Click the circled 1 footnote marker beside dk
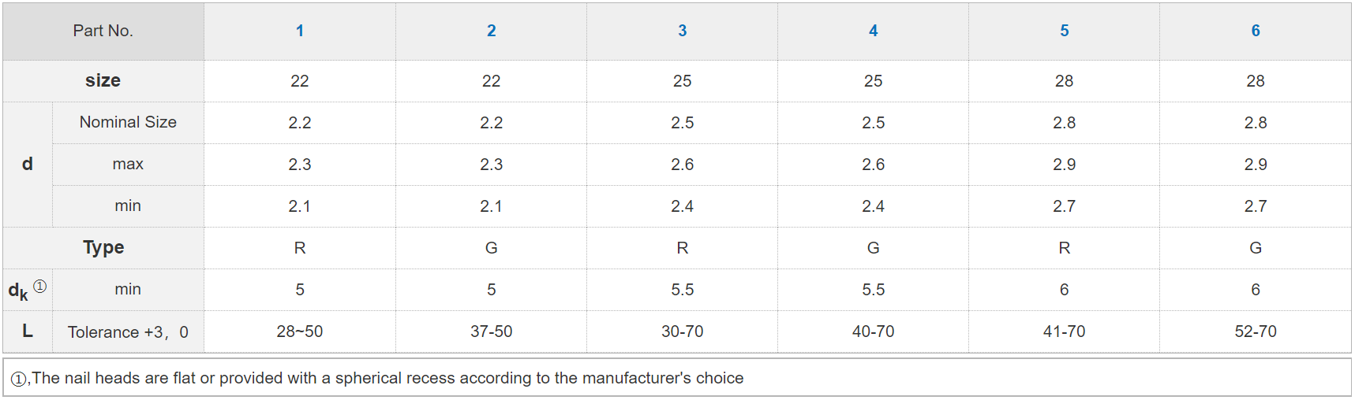This screenshot has height=400, width=1355. click(x=40, y=287)
